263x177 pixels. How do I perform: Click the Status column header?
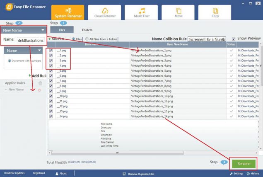tap(231, 44)
